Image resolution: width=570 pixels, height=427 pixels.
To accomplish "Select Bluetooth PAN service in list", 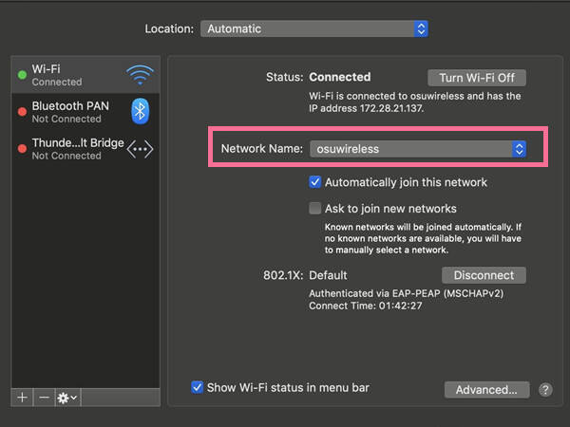I will (x=85, y=112).
